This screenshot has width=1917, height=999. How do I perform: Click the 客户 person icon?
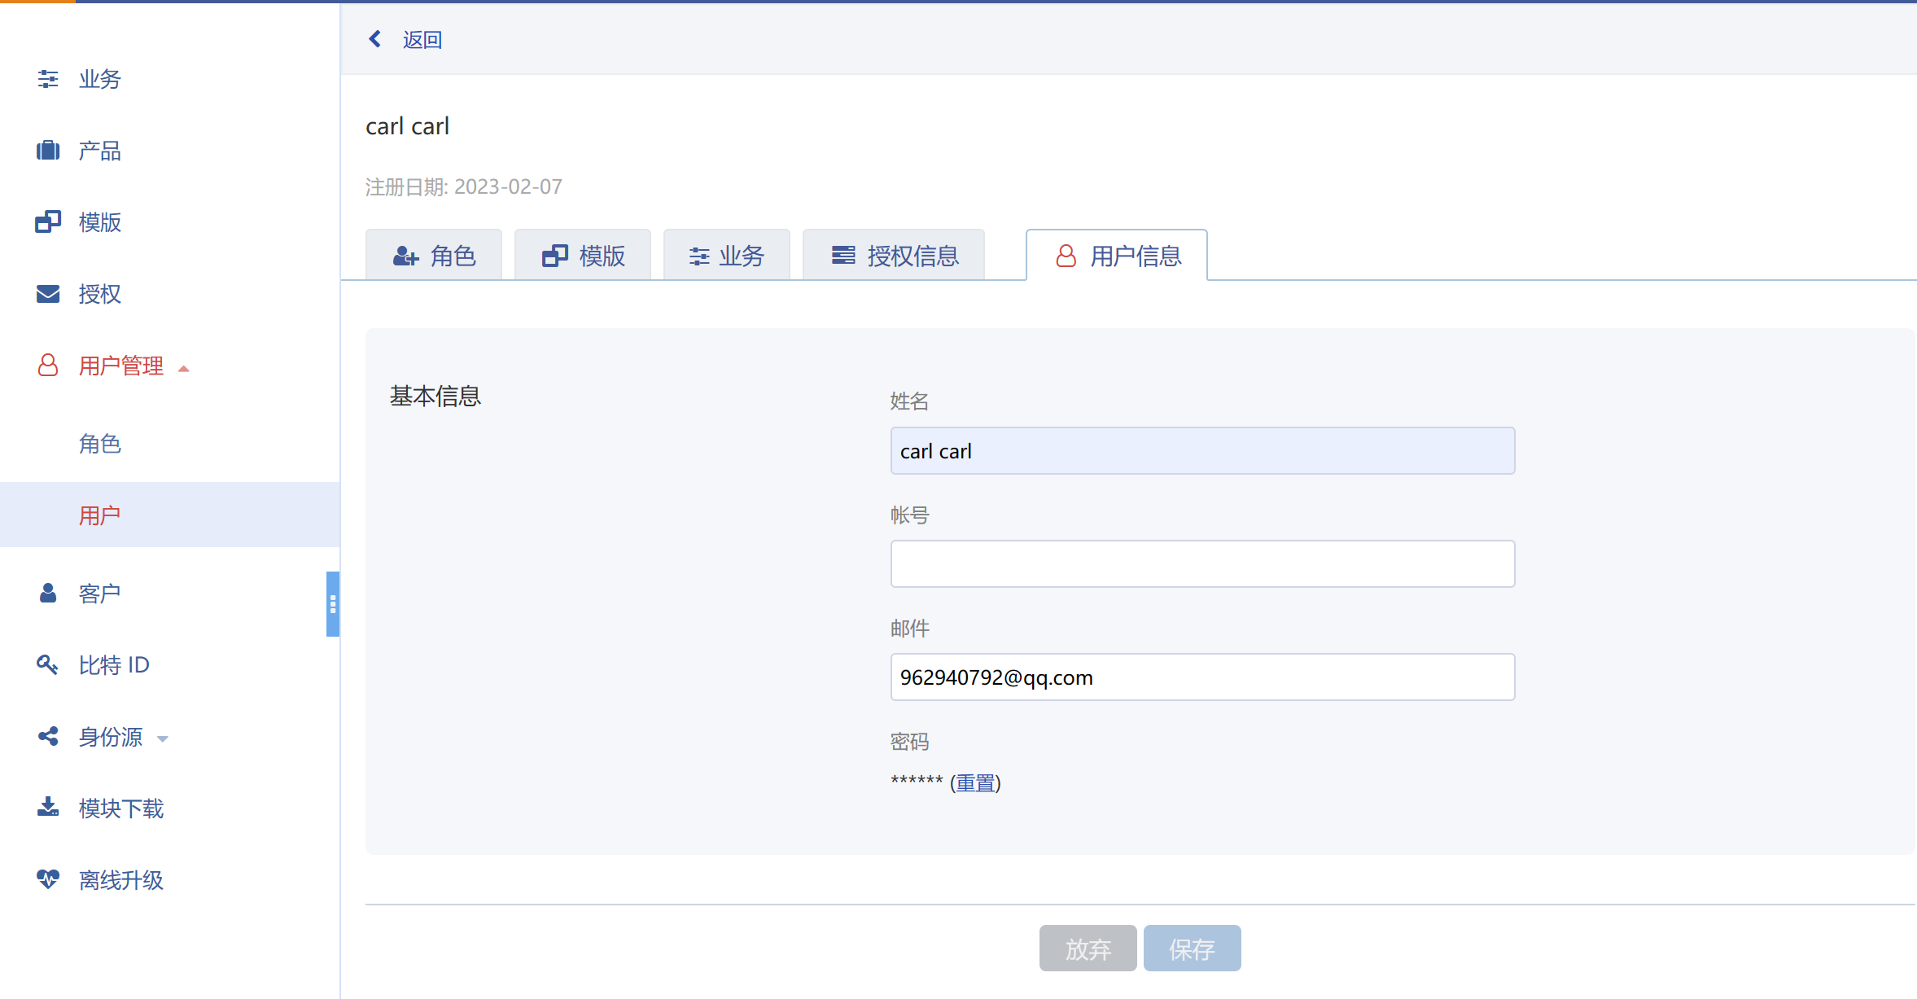[48, 593]
